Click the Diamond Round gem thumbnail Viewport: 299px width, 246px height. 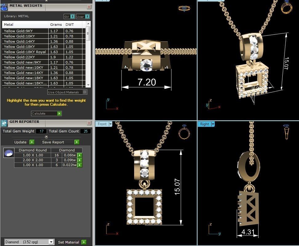tap(9, 153)
